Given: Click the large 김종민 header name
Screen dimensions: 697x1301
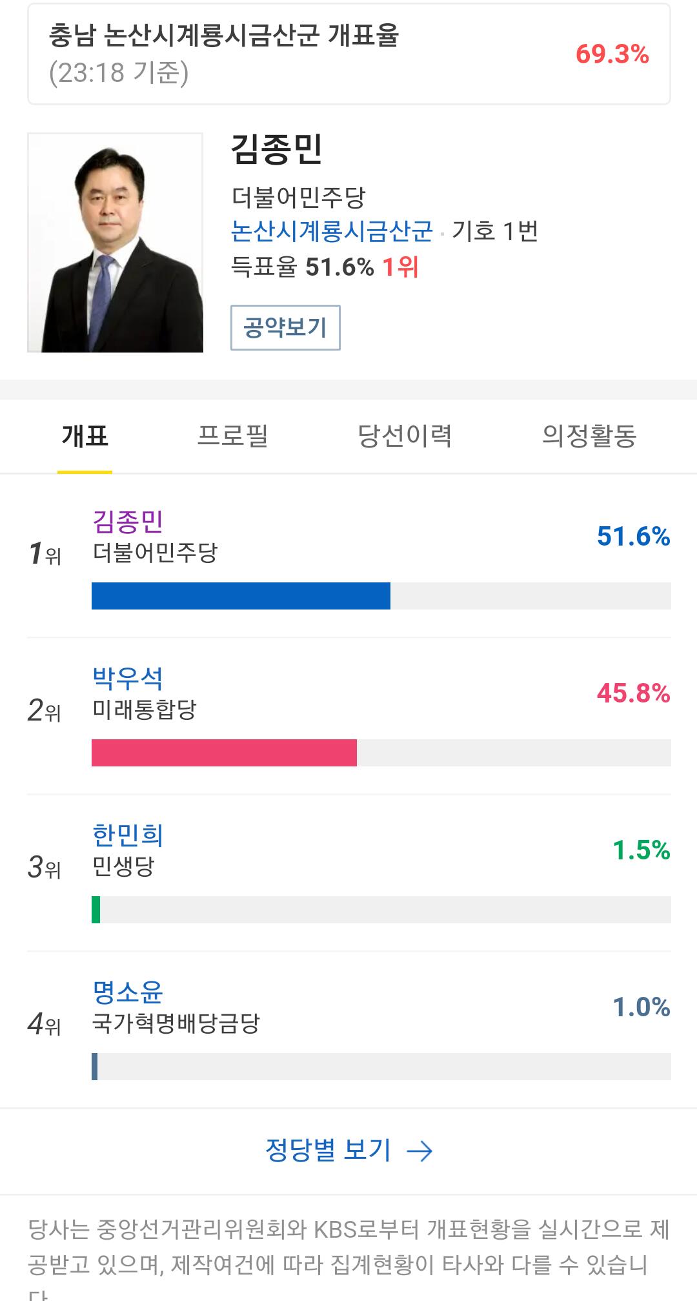Looking at the screenshot, I should (x=276, y=149).
